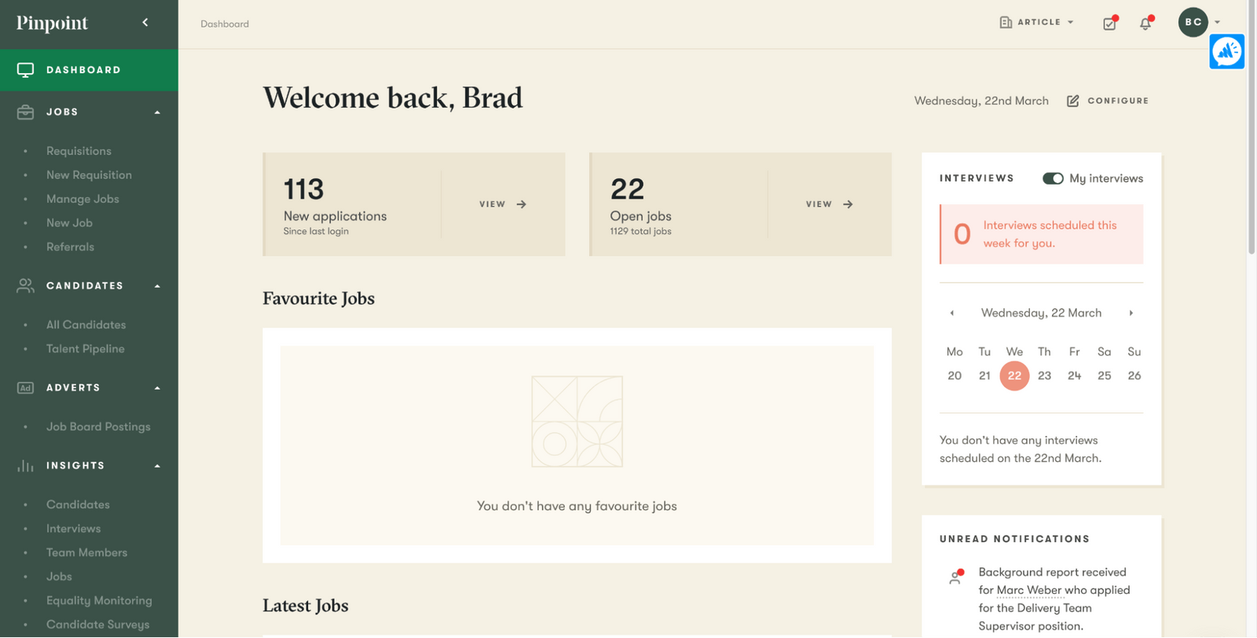Select date 24 in the mini calendar
The height and width of the screenshot is (638, 1257).
[1073, 376]
